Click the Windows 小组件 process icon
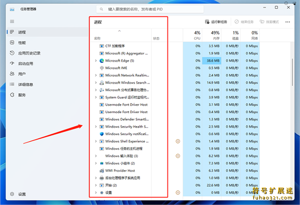300x205 pixels. point(101,164)
